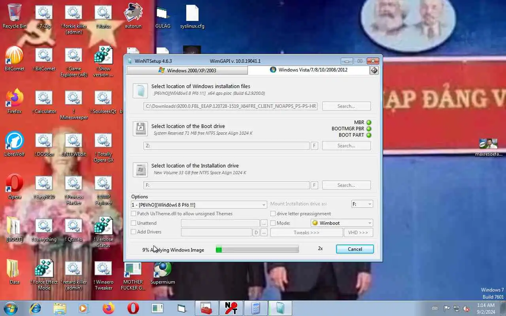Click the Windows installation files source icon
The image size is (506, 316).
140,90
